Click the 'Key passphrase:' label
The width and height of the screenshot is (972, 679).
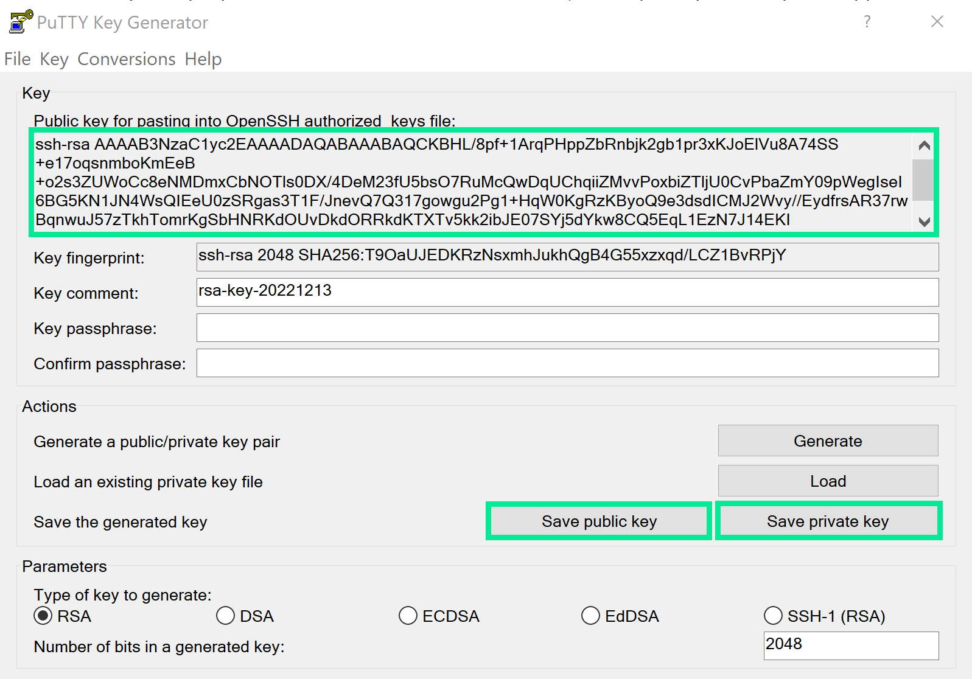click(95, 329)
